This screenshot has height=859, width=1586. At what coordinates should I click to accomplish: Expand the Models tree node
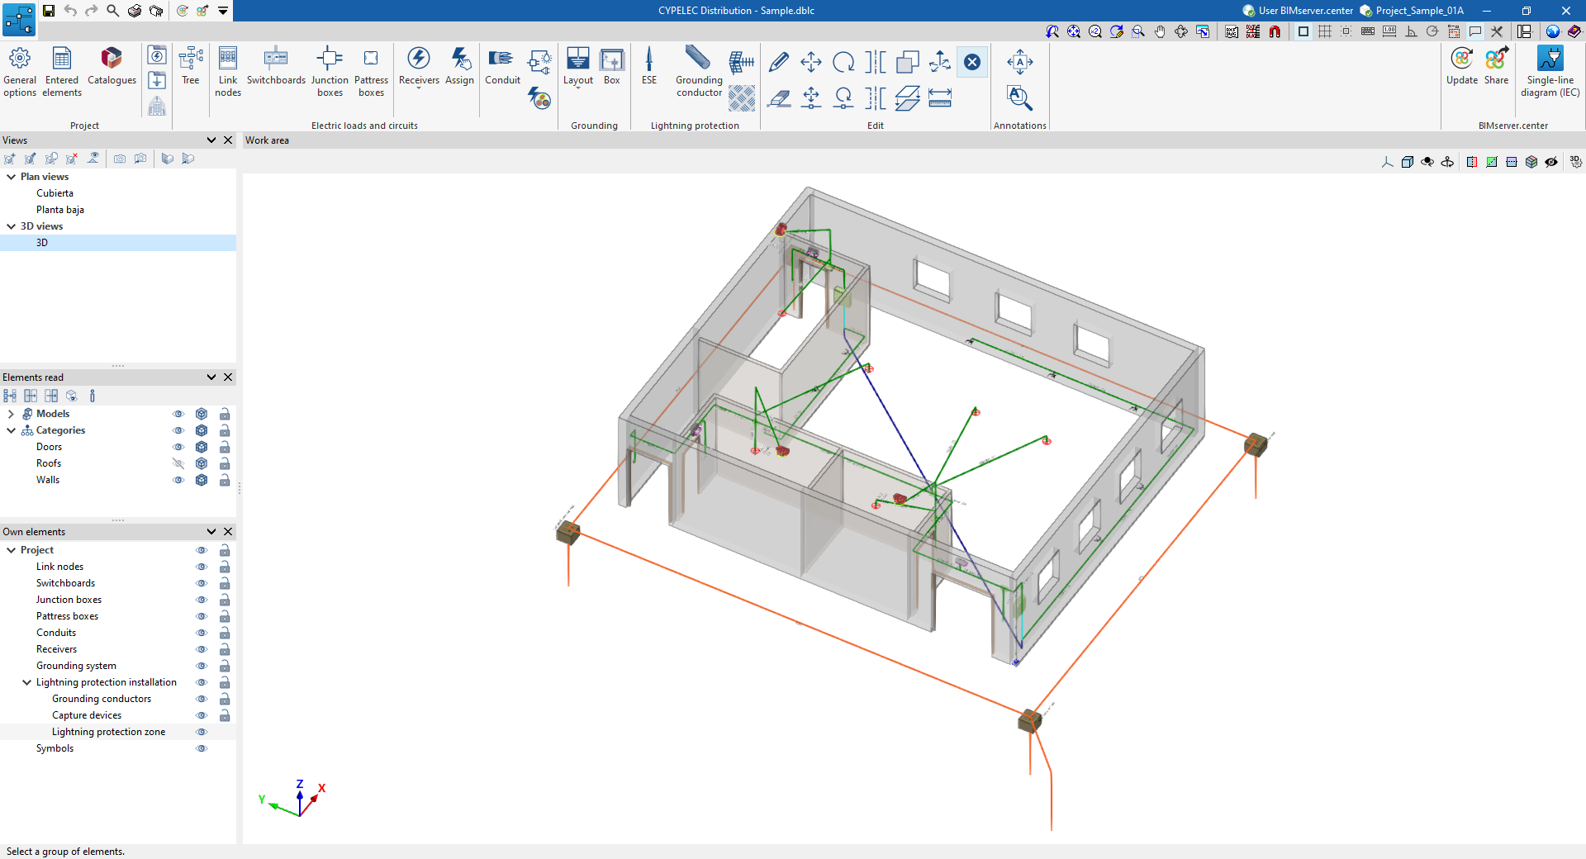pos(11,414)
